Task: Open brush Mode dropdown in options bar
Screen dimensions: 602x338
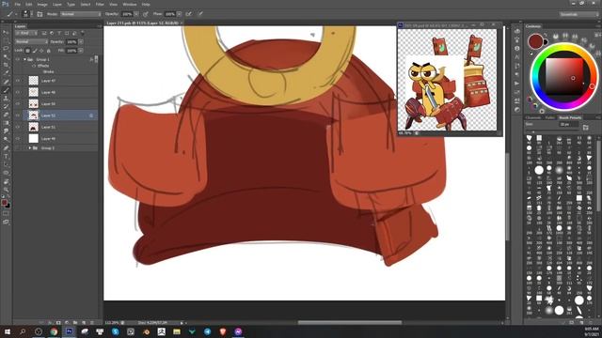Action: coord(81,14)
